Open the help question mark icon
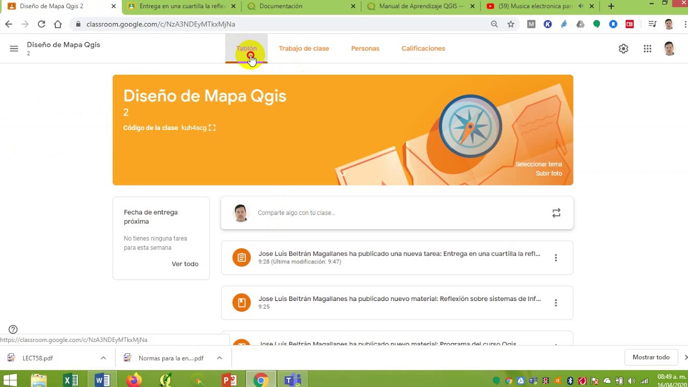Image resolution: width=688 pixels, height=387 pixels. coord(13,329)
